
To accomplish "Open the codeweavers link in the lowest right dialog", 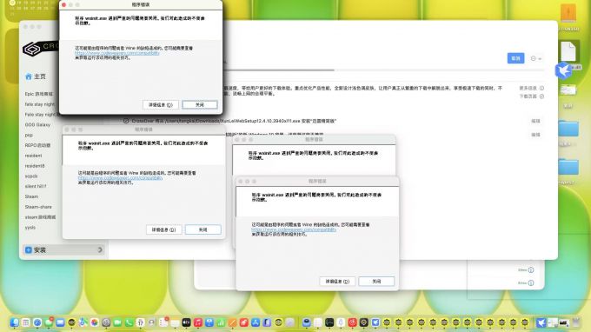I will 294,229.
